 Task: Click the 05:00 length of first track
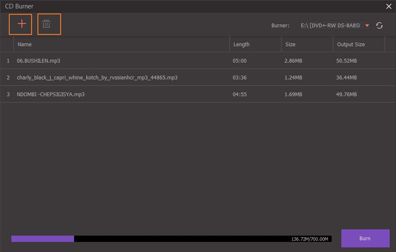[x=239, y=61]
